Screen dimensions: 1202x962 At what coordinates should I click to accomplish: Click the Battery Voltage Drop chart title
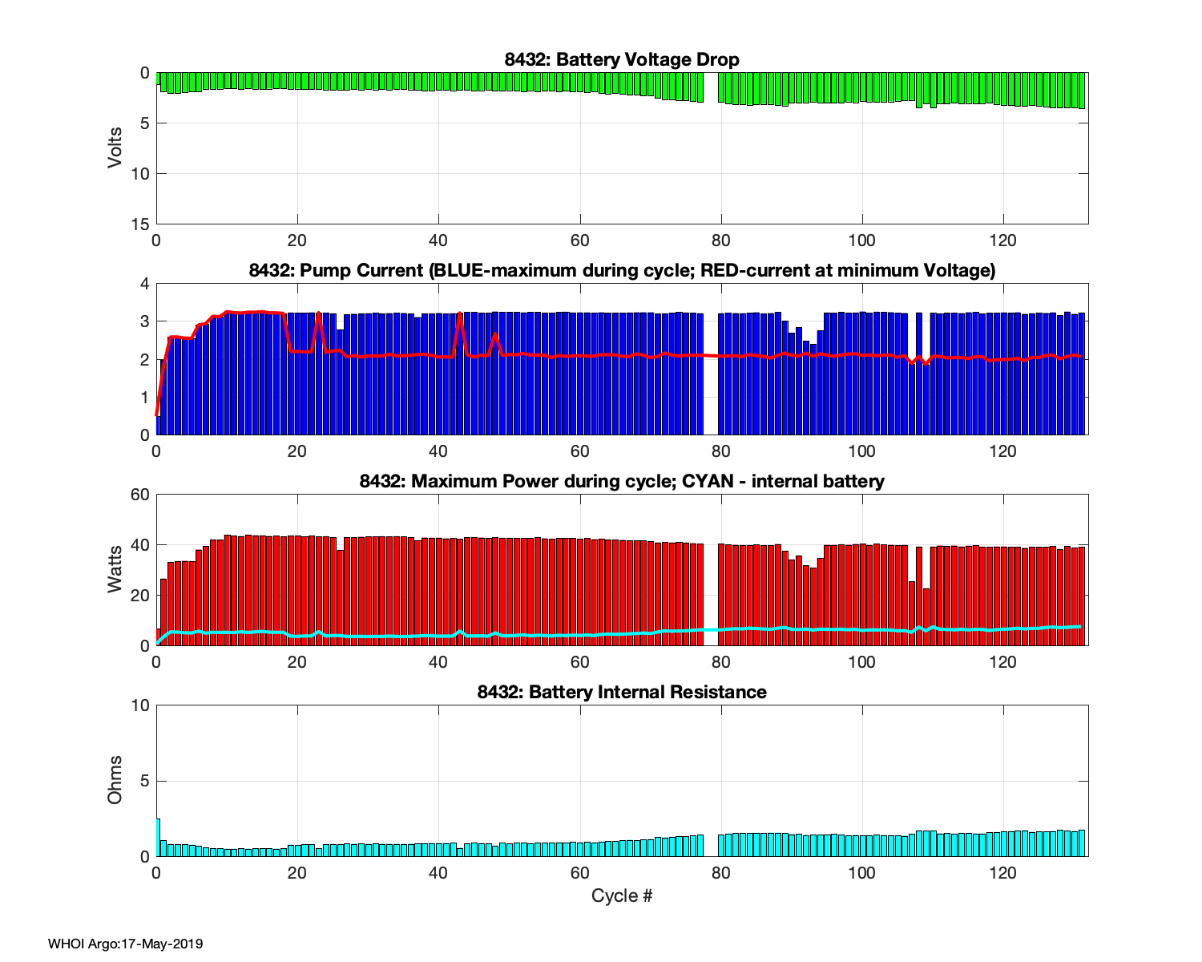(622, 59)
